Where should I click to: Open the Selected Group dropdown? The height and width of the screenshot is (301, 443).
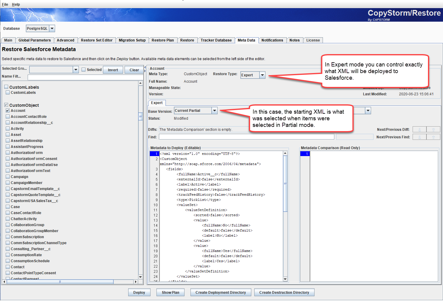[x=76, y=70]
